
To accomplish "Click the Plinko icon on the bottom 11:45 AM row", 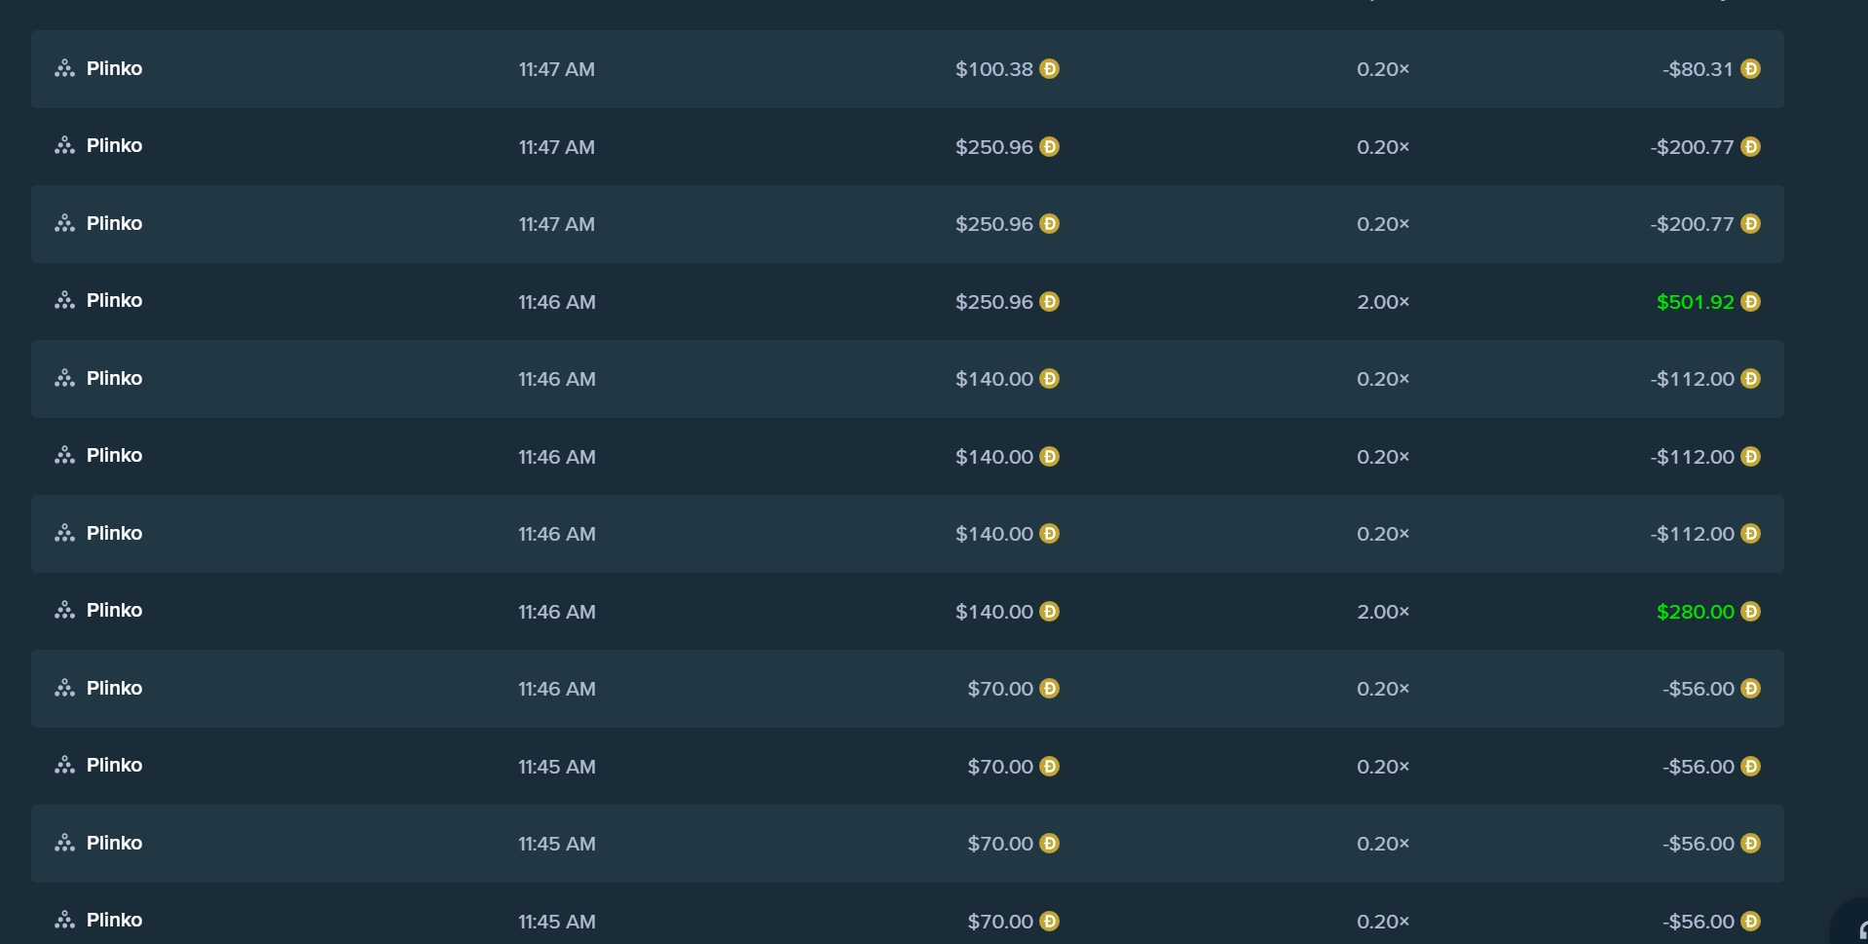I will pos(64,919).
